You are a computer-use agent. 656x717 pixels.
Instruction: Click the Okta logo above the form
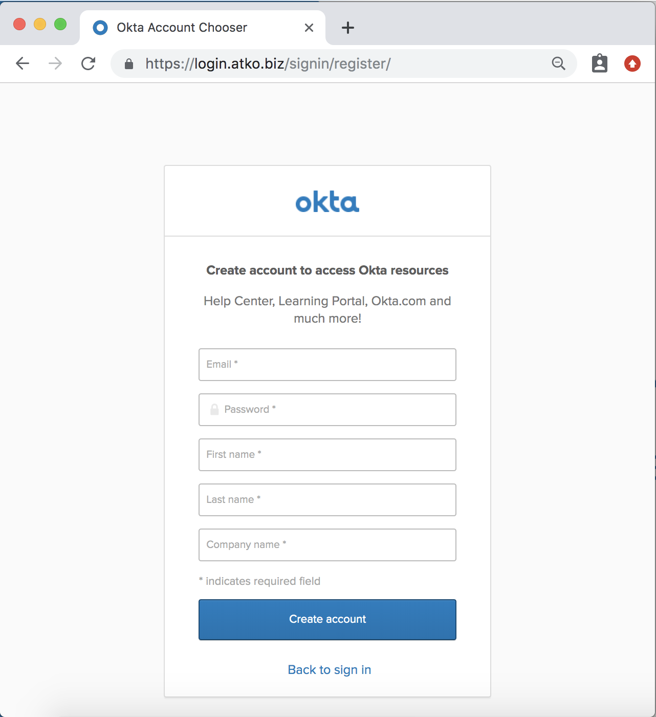327,202
